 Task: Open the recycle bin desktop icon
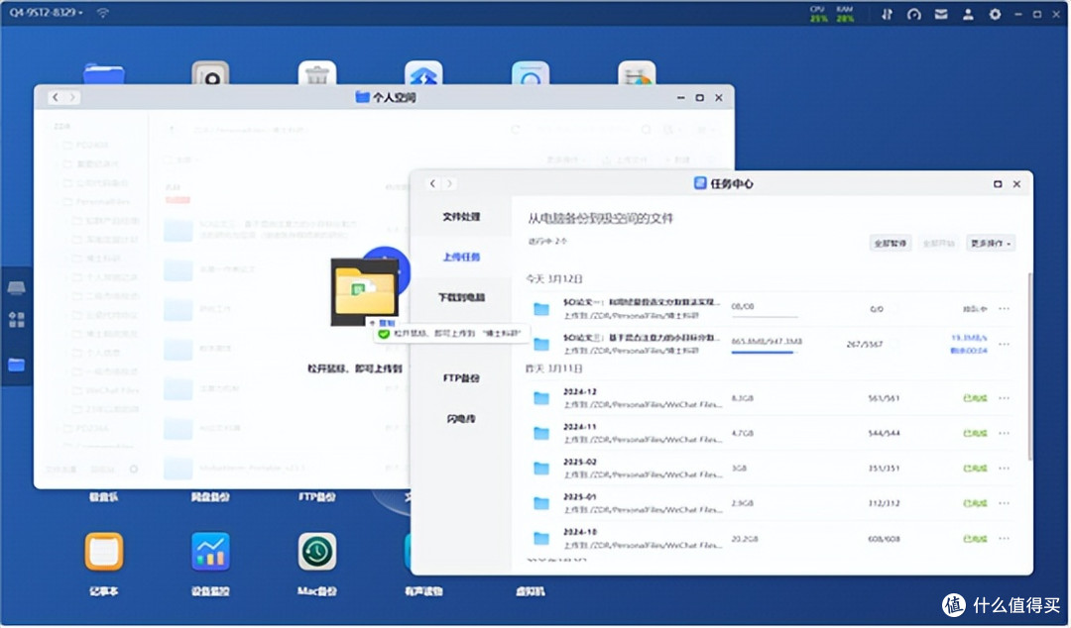[317, 73]
